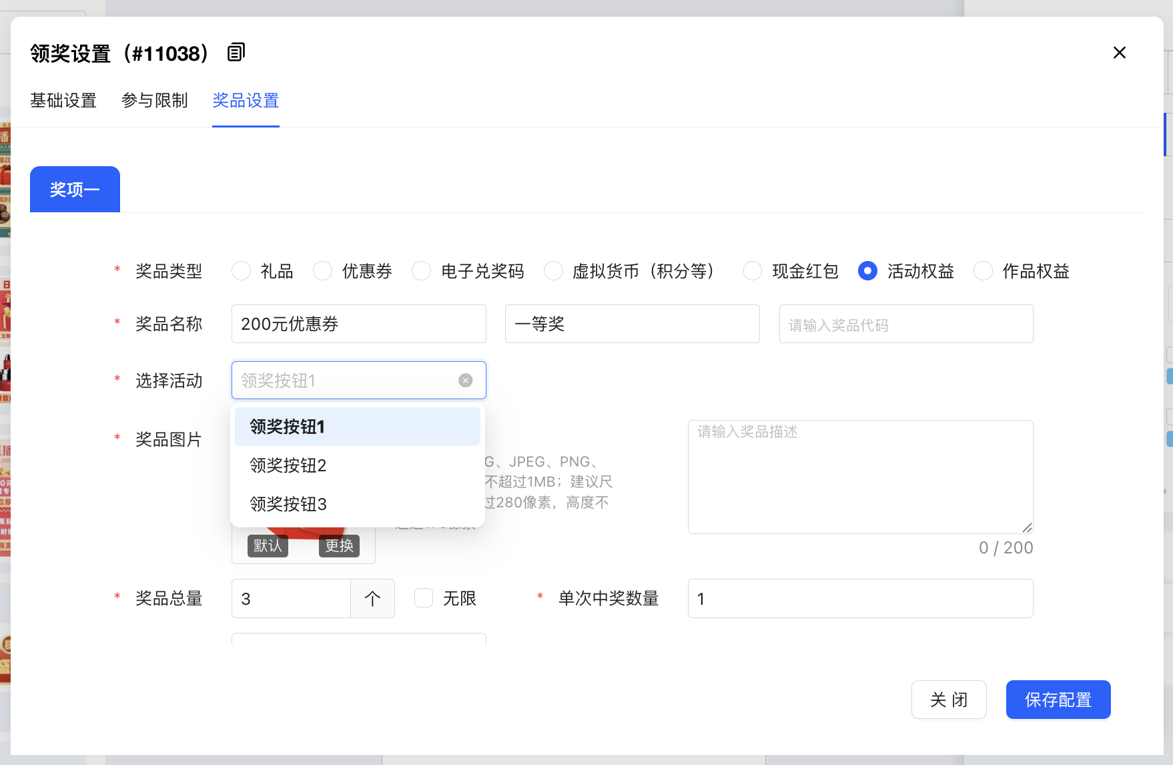Viewport: 1173px width, 765px height.
Task: Switch to the 基础设置 tab
Action: (63, 101)
